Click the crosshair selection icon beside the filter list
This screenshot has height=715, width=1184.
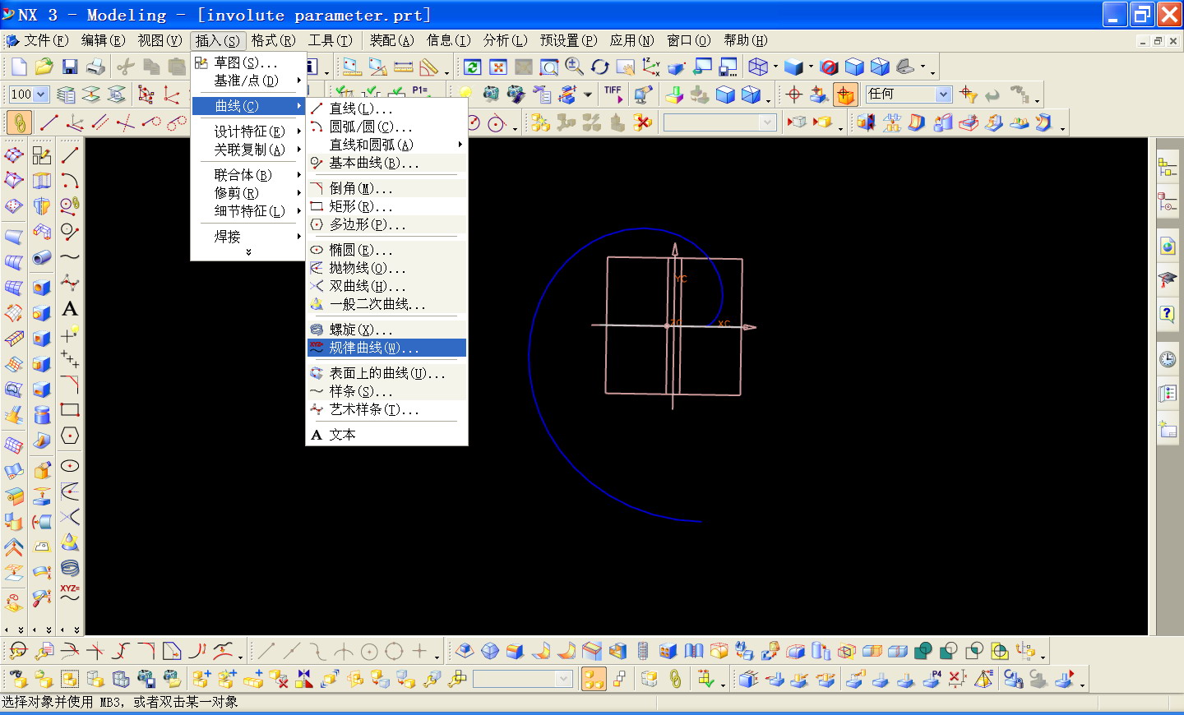coord(793,95)
